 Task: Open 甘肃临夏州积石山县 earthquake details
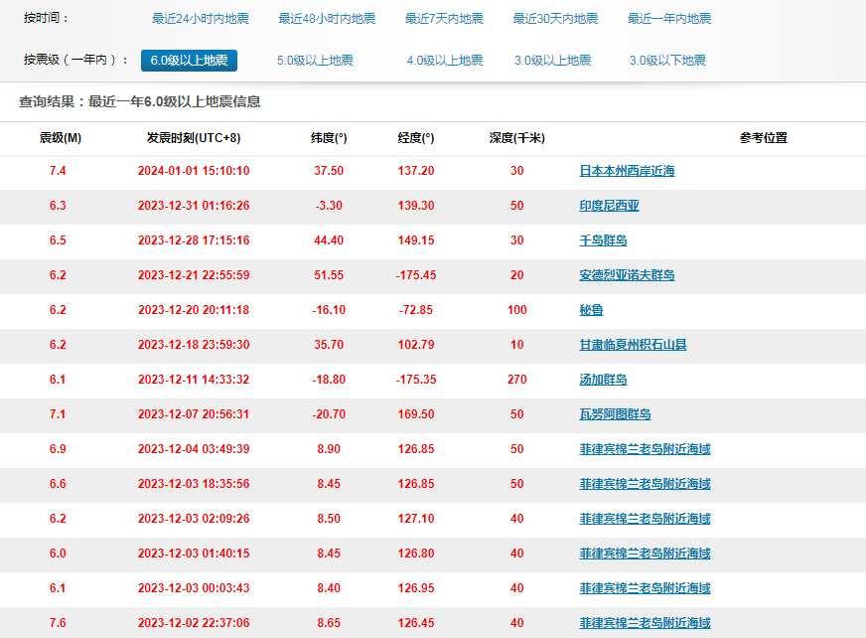(633, 345)
